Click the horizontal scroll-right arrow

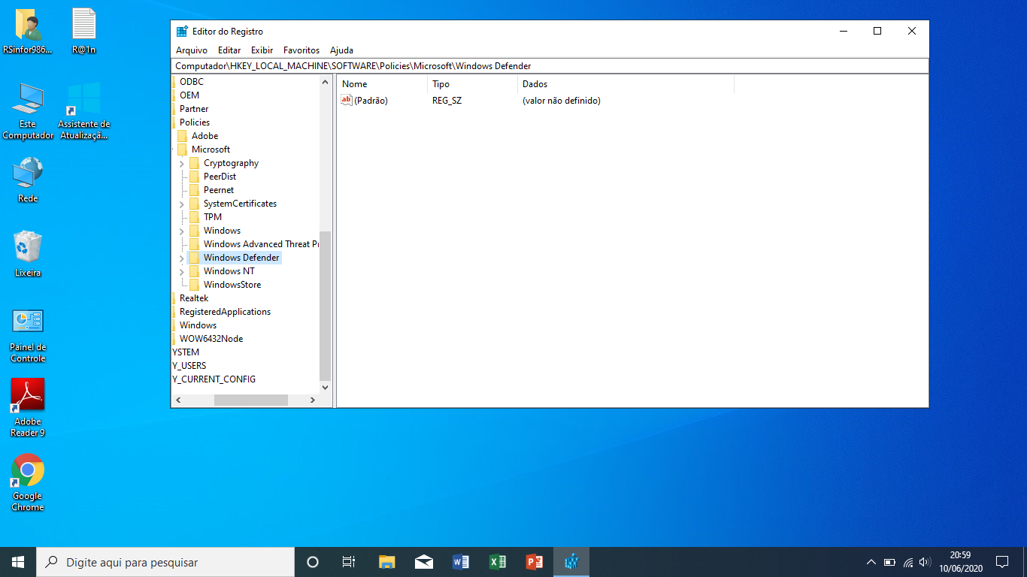[313, 400]
